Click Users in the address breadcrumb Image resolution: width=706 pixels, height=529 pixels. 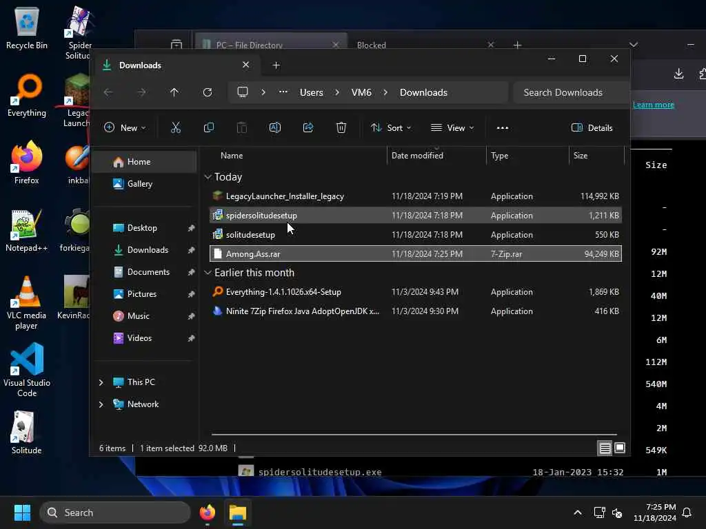click(311, 92)
